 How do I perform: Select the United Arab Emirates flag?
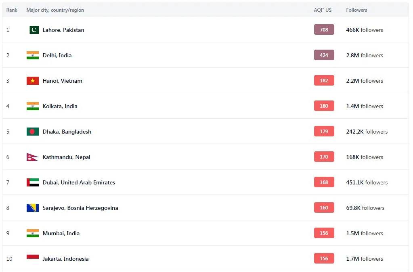click(33, 182)
